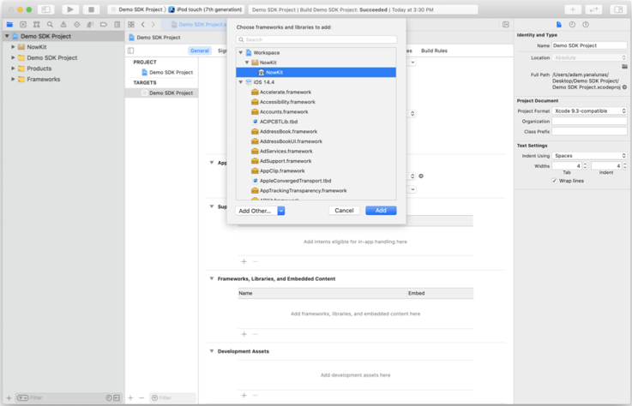The image size is (632, 406).
Task: Open the Add Other dropdown arrow
Action: (x=281, y=211)
